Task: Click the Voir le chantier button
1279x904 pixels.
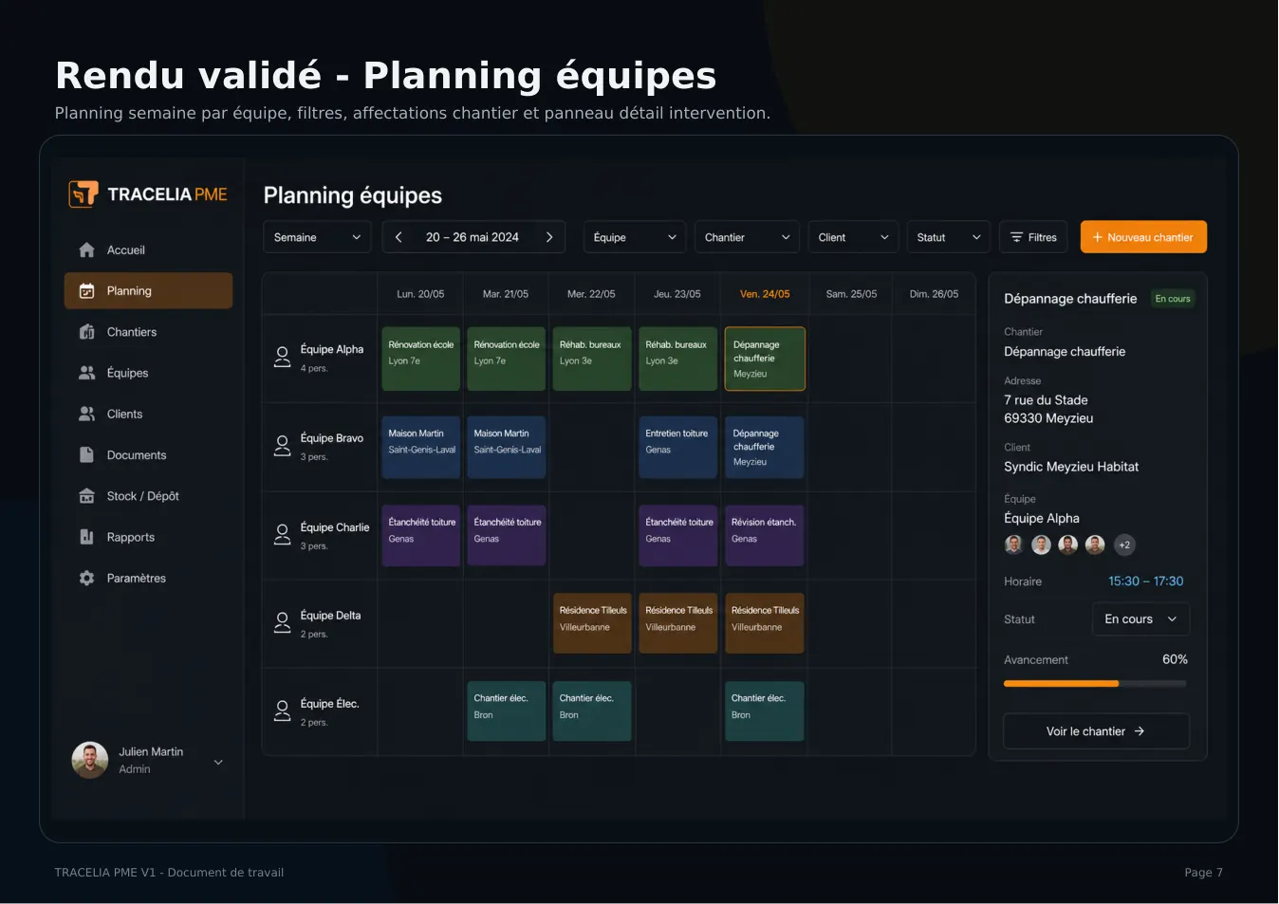Action: click(1096, 731)
